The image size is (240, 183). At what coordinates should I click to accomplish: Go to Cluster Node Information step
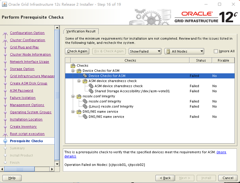click(x=30, y=54)
